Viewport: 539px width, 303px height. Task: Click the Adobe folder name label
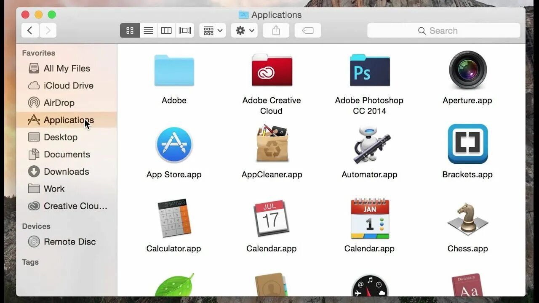pos(174,101)
